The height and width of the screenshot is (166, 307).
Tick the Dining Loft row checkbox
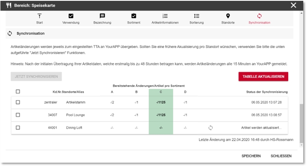pyautogui.click(x=18, y=128)
